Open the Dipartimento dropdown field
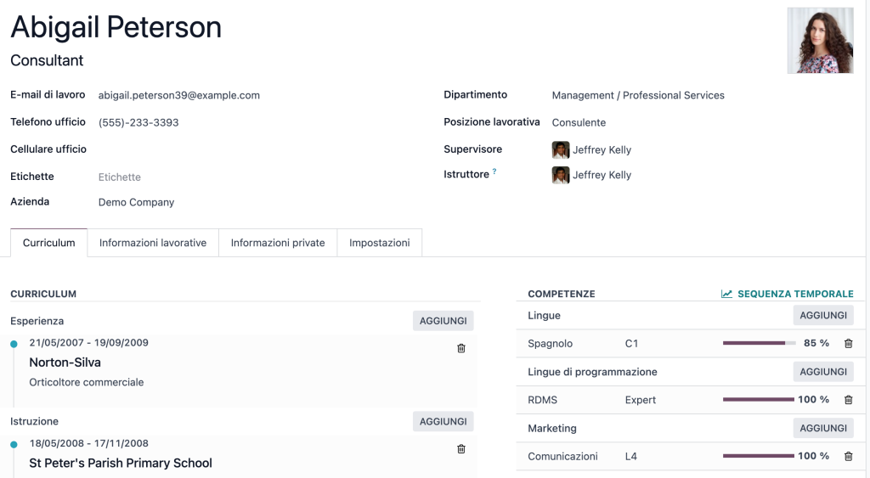 [637, 96]
